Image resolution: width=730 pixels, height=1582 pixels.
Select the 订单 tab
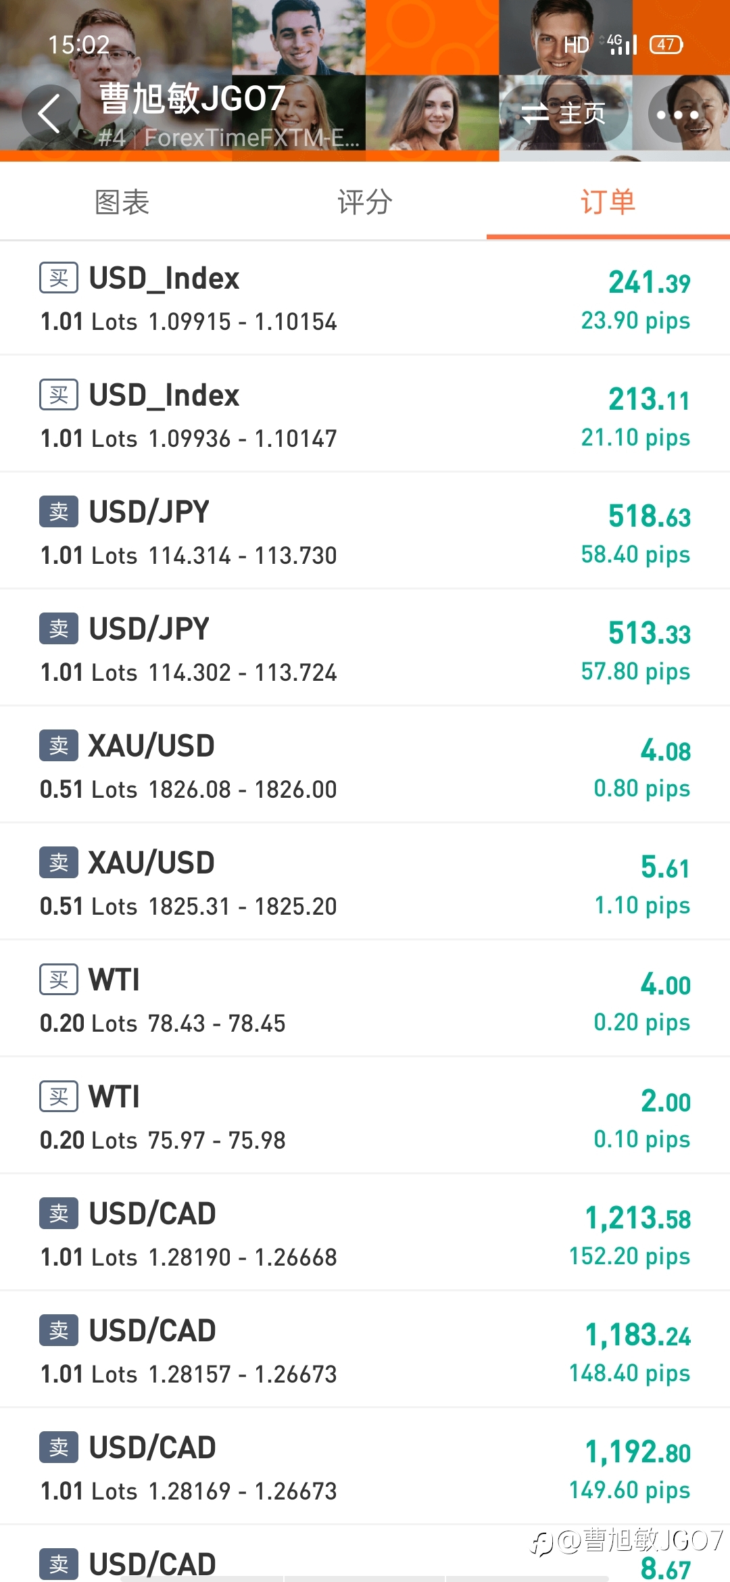coord(608,202)
